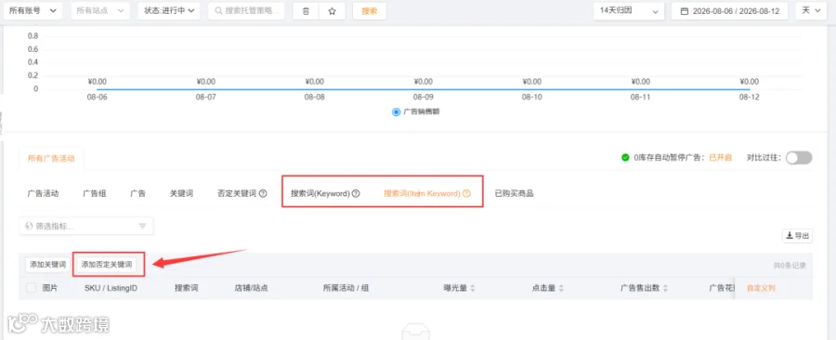The height and width of the screenshot is (340, 836).
Task: Sort by the 点击量 column arrows
Action: pyautogui.click(x=561, y=288)
